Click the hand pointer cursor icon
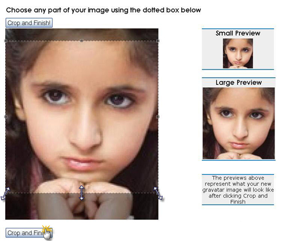286x241 pixels. (47, 232)
